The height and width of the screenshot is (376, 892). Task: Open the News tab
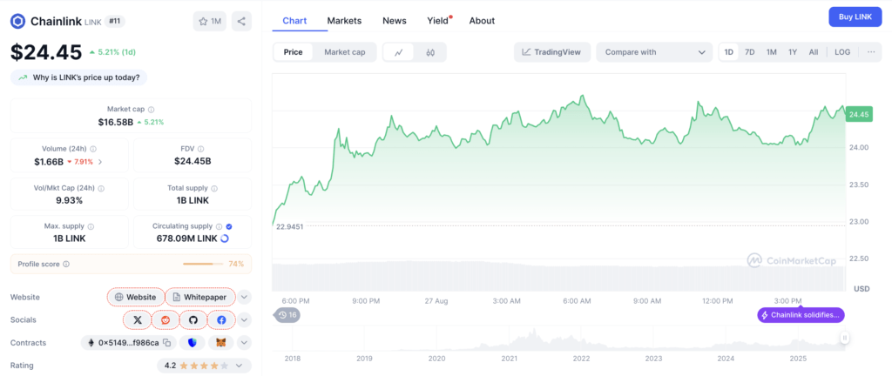click(395, 20)
